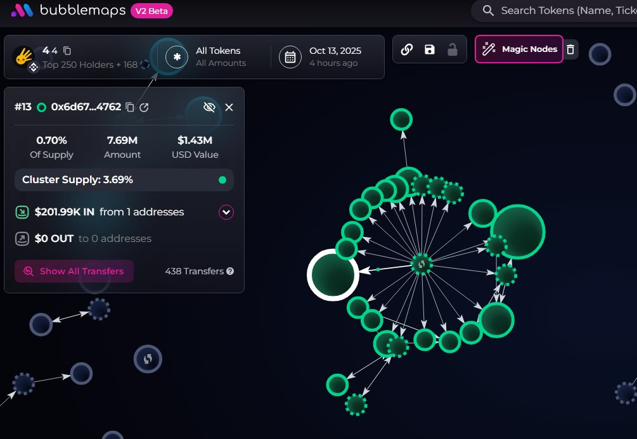Click the $1.43M USD Value figure
The image size is (637, 439).
(195, 141)
